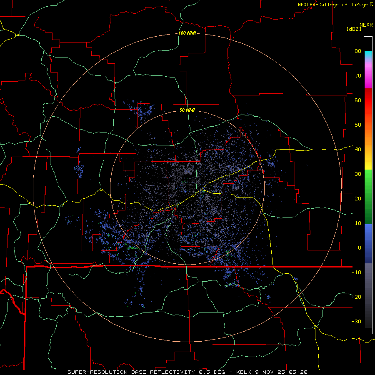Click the -20 value on reflectivity scale
This screenshot has width=375, height=375.
[x=356, y=297]
